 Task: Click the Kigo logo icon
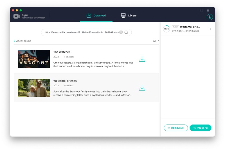coord(17,16)
